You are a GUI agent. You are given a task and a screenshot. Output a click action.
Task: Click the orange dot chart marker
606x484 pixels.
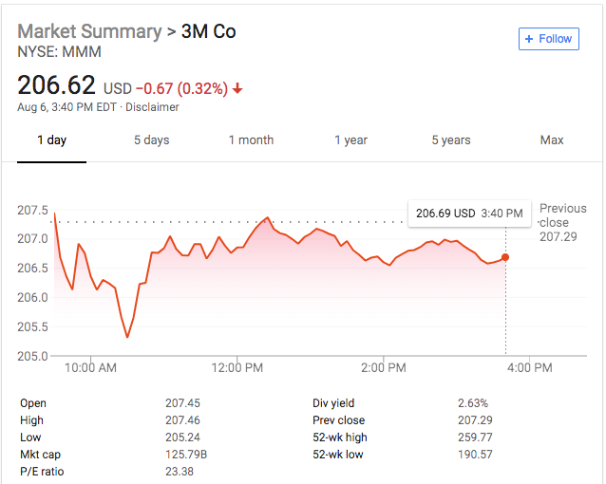pos(504,257)
